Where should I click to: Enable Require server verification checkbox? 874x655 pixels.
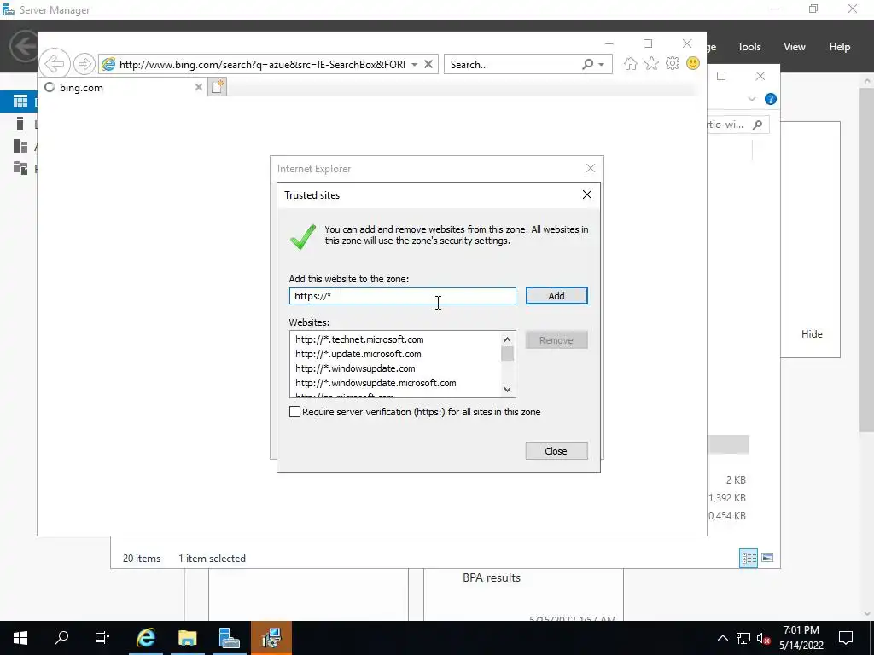coord(294,412)
